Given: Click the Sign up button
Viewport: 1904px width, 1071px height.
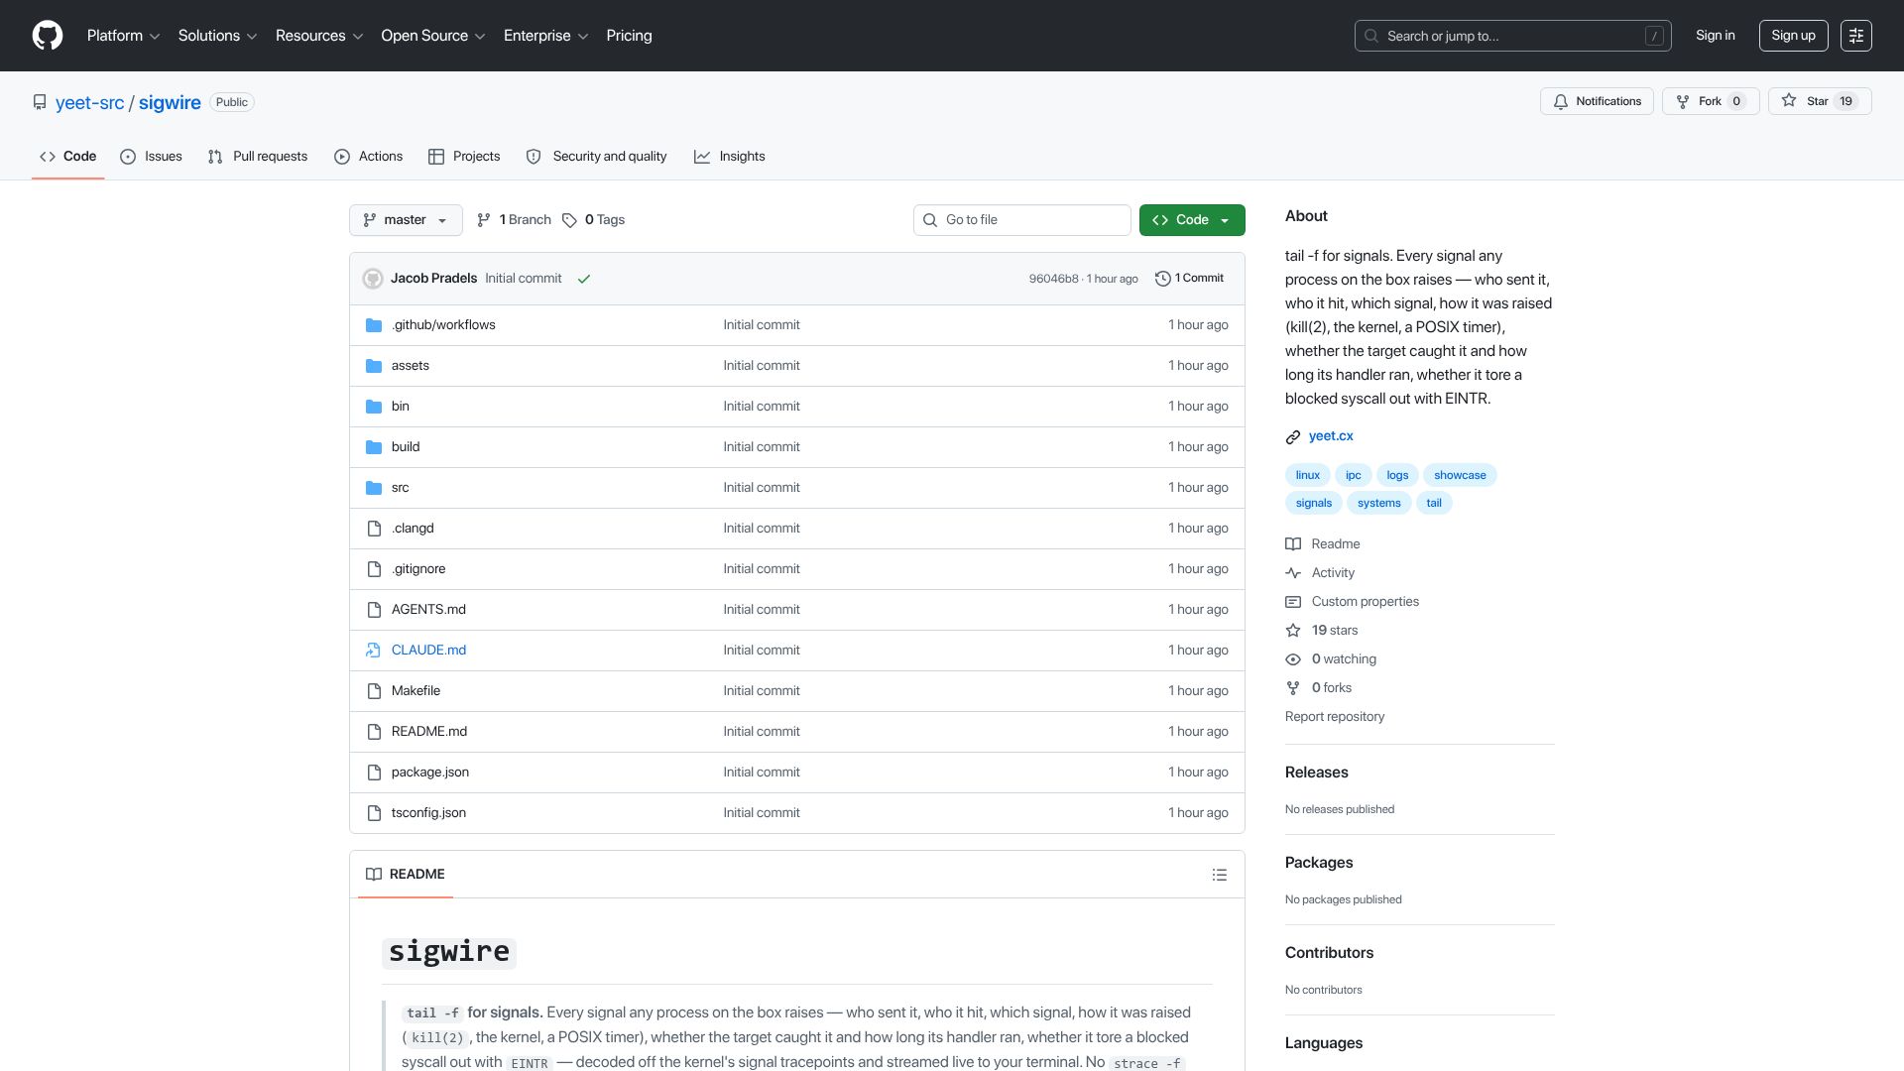Looking at the screenshot, I should 1793,36.
